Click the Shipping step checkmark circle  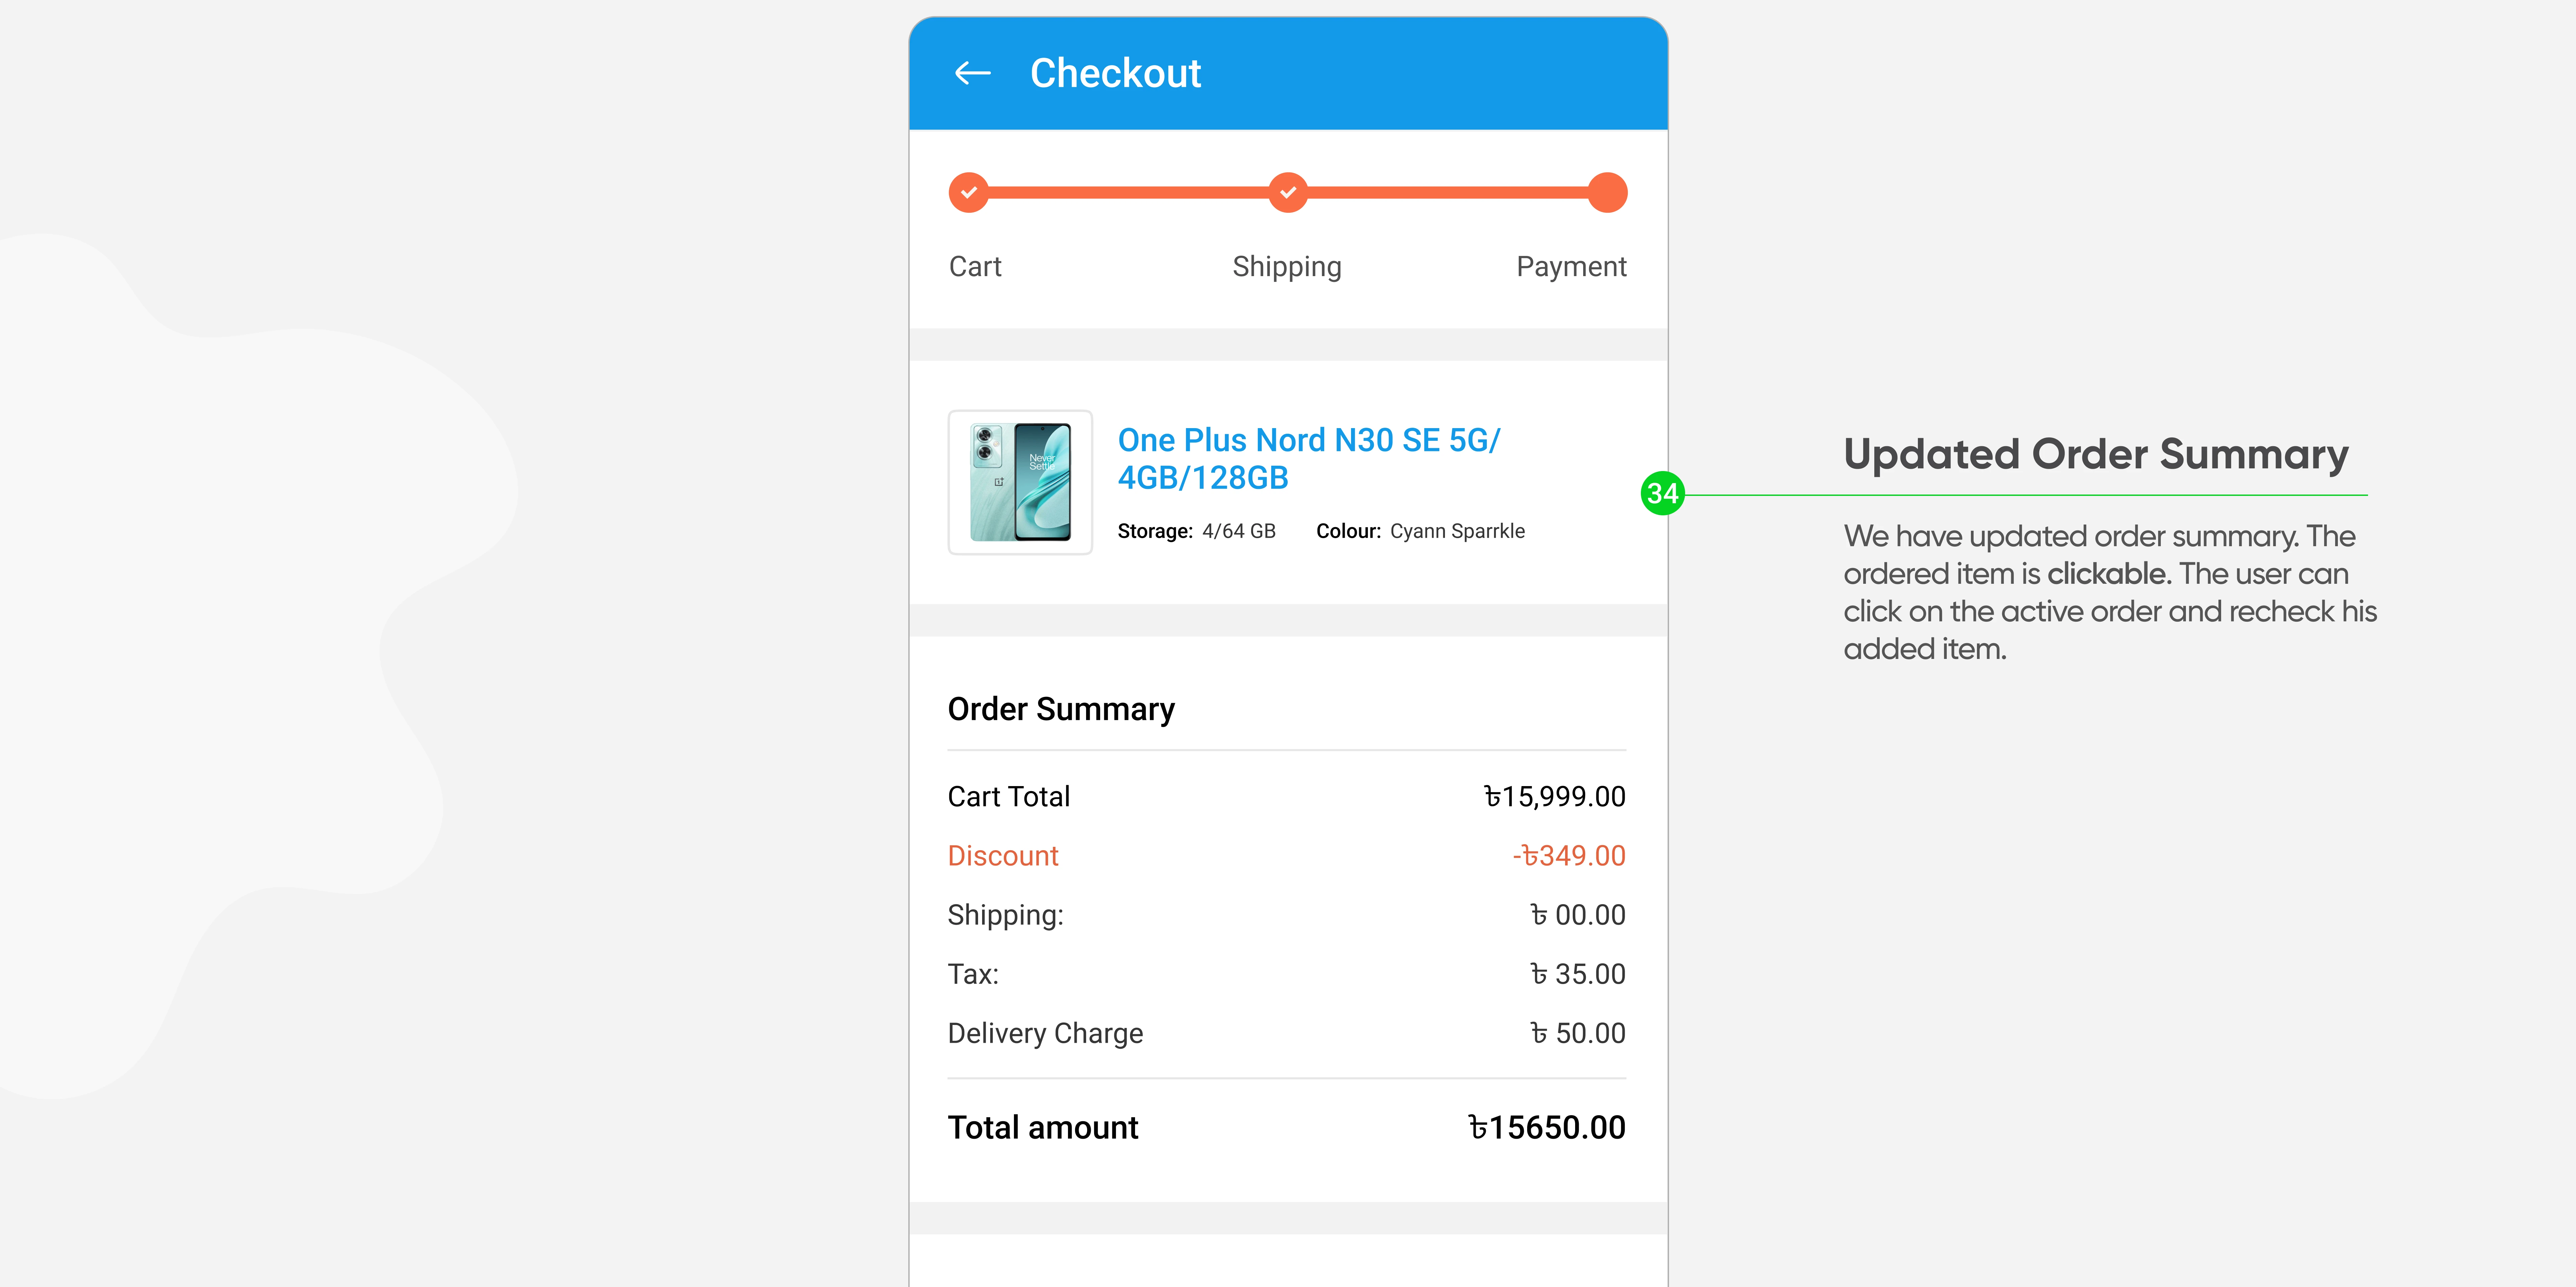pyautogui.click(x=1288, y=192)
